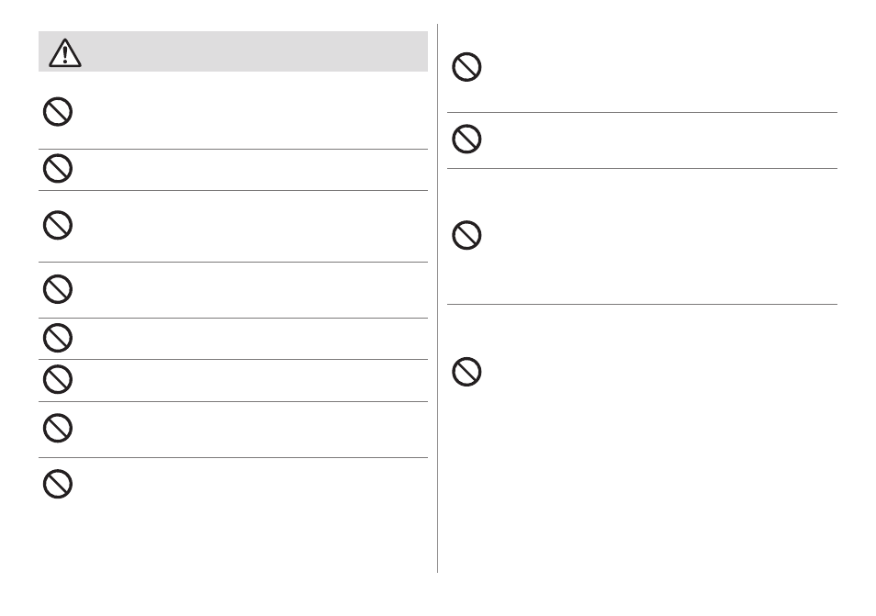Image resolution: width=876 pixels, height=616 pixels.
Task: Click the gray warning header banner
Action: click(233, 51)
